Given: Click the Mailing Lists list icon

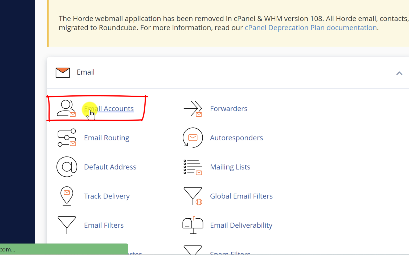Looking at the screenshot, I should coord(193,167).
